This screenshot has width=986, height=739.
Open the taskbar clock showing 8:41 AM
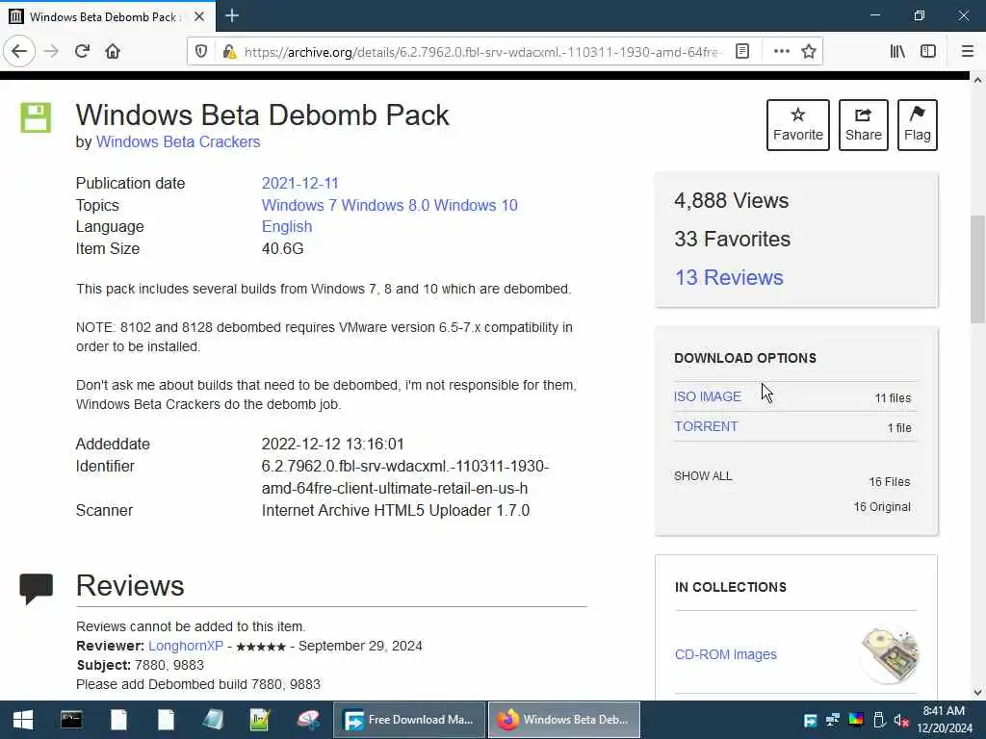click(944, 720)
